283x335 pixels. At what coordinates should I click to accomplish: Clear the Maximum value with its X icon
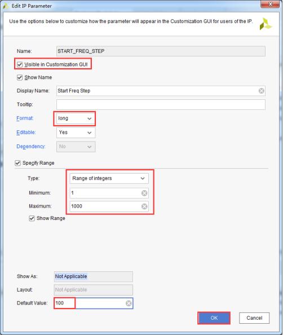click(144, 206)
